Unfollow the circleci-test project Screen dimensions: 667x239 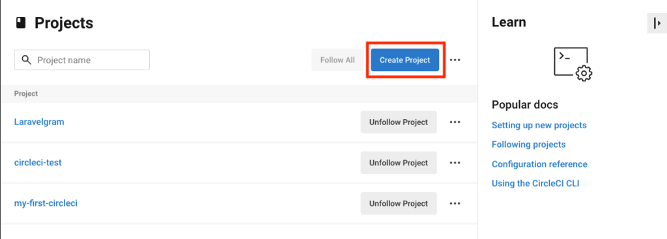[x=399, y=162]
